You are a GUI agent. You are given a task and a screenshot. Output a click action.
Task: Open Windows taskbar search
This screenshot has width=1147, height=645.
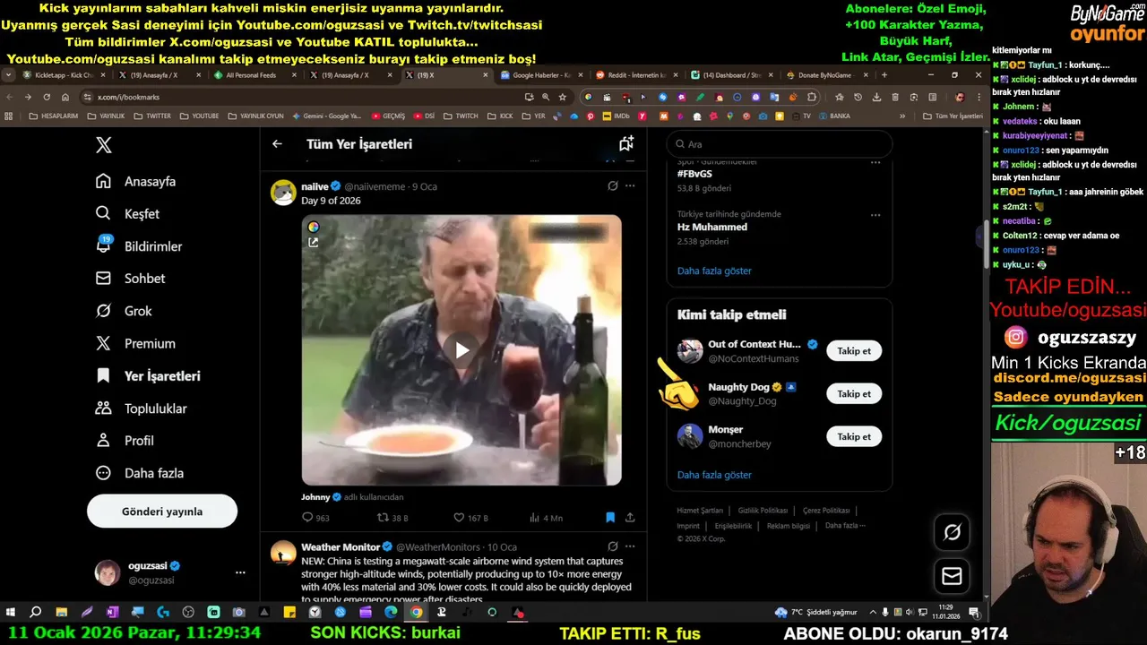tap(36, 613)
